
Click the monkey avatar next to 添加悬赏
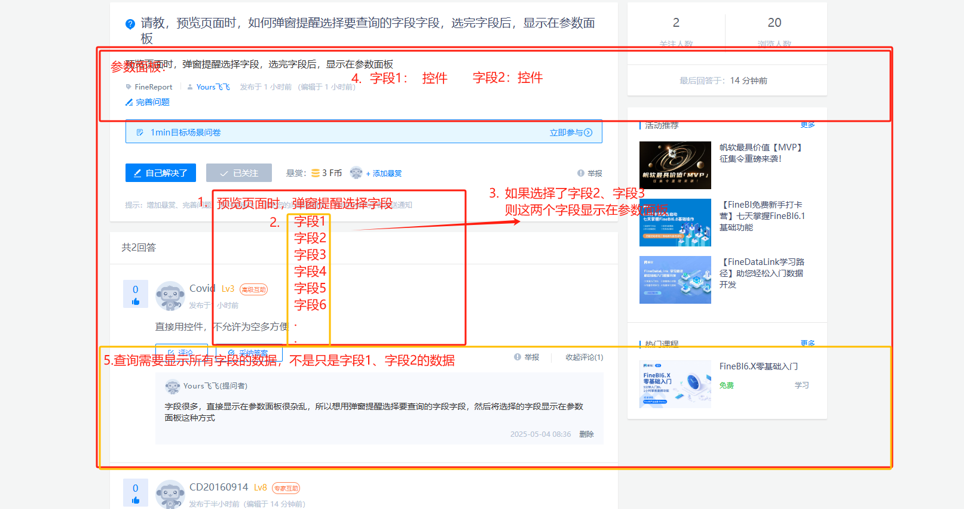pyautogui.click(x=356, y=173)
